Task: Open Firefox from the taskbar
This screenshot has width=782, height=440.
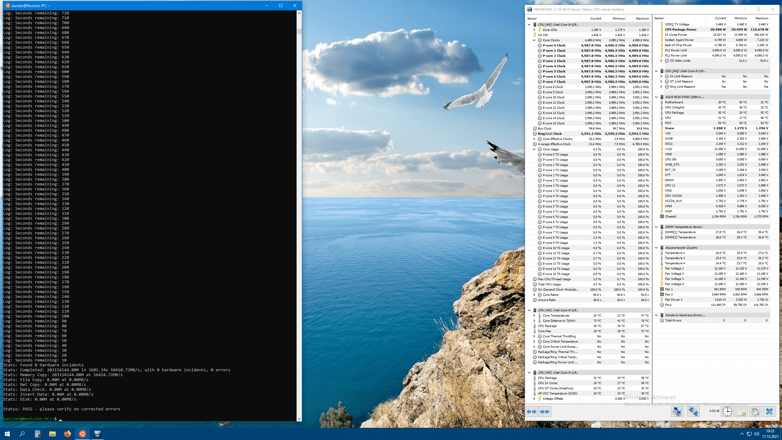Action: coord(67,434)
